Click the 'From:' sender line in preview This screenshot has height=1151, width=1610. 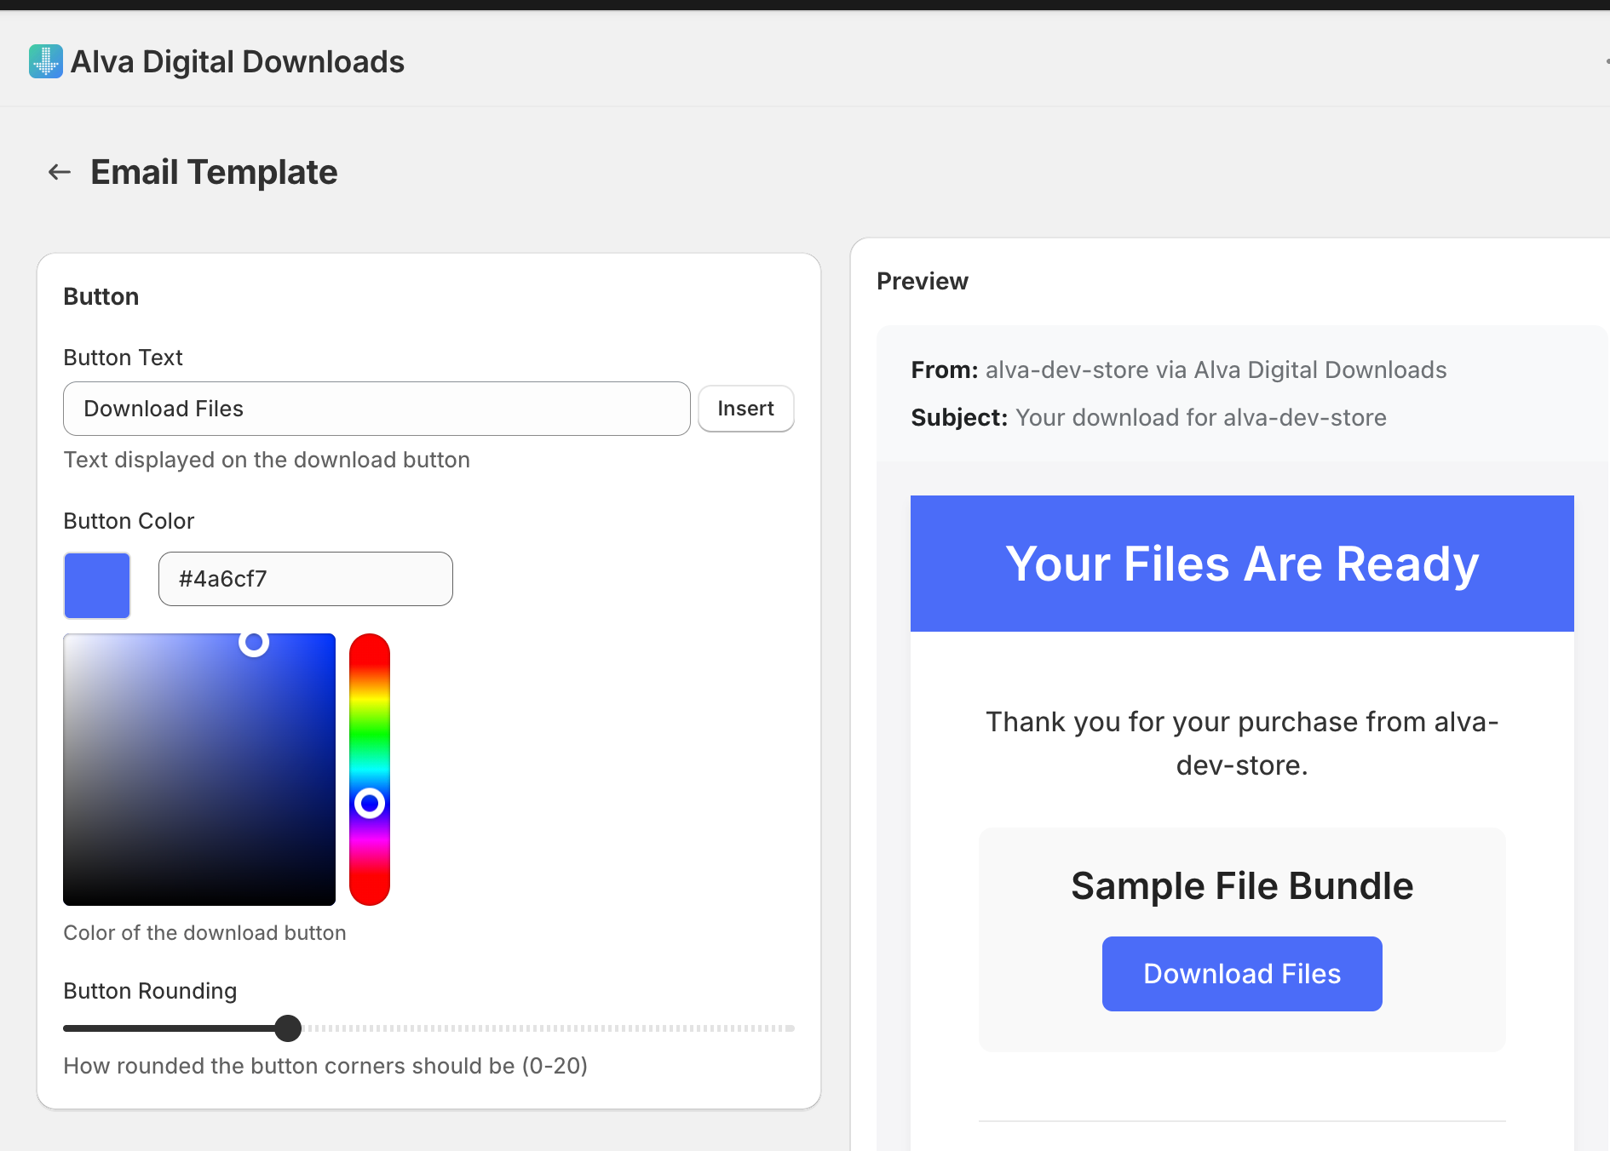click(1179, 369)
